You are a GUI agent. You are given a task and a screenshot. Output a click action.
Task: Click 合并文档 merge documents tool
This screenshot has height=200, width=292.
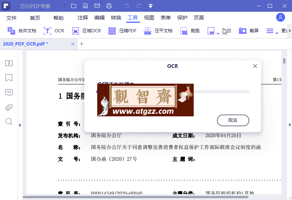pos(22,30)
